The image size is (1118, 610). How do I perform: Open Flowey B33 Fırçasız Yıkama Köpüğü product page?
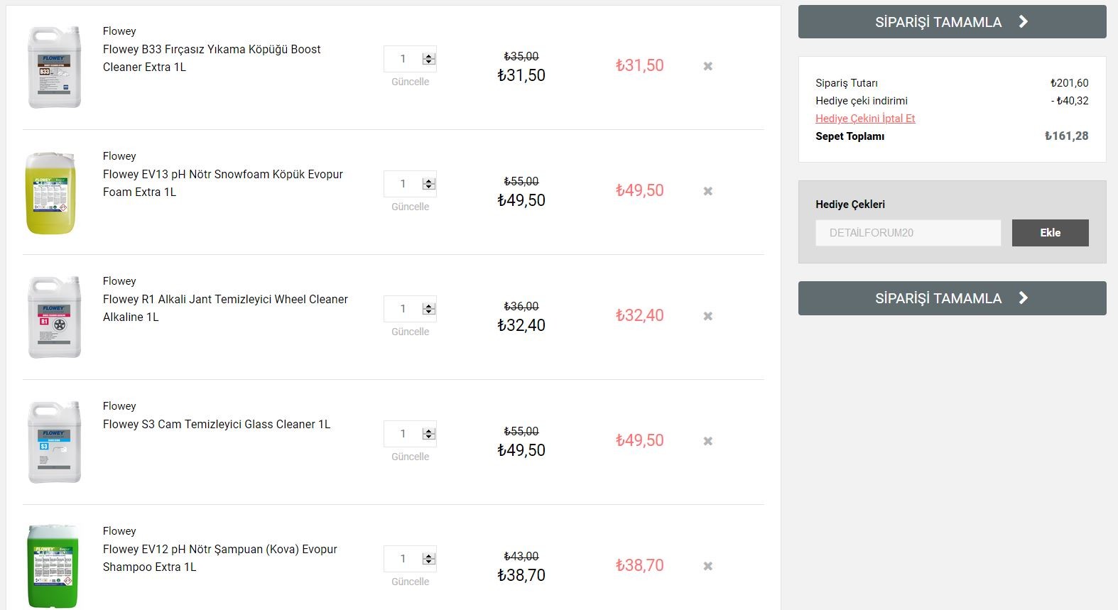click(x=212, y=58)
